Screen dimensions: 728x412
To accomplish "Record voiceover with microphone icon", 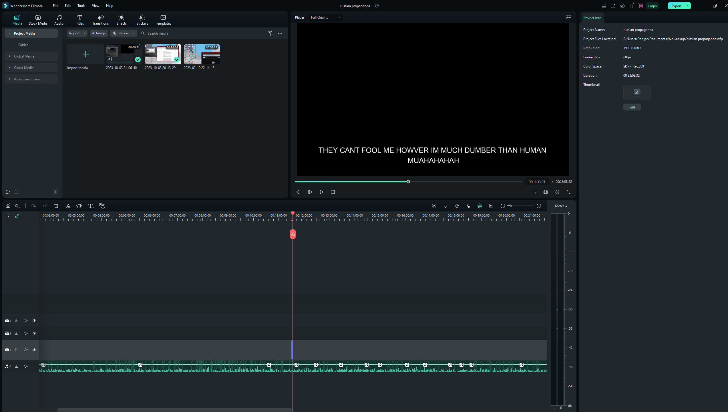I will click(x=457, y=206).
